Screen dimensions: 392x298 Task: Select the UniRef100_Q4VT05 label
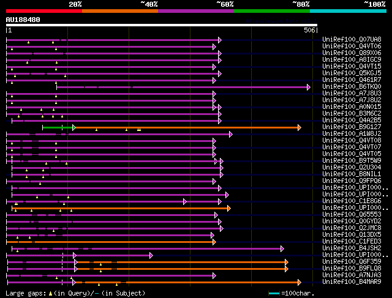(x=352, y=154)
